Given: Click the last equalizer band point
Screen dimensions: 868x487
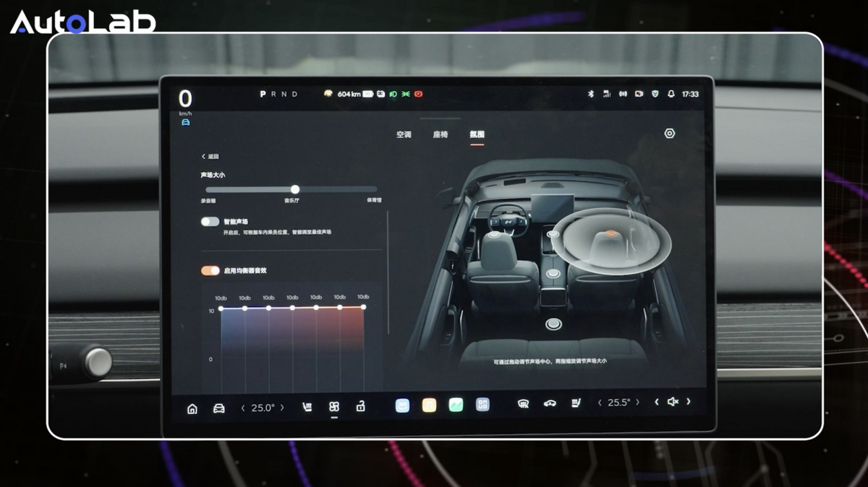Looking at the screenshot, I should [x=363, y=307].
